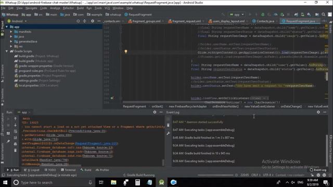The image size is (333, 187).
Task: Open the AVD Manager icon
Action: (x=302, y=15)
